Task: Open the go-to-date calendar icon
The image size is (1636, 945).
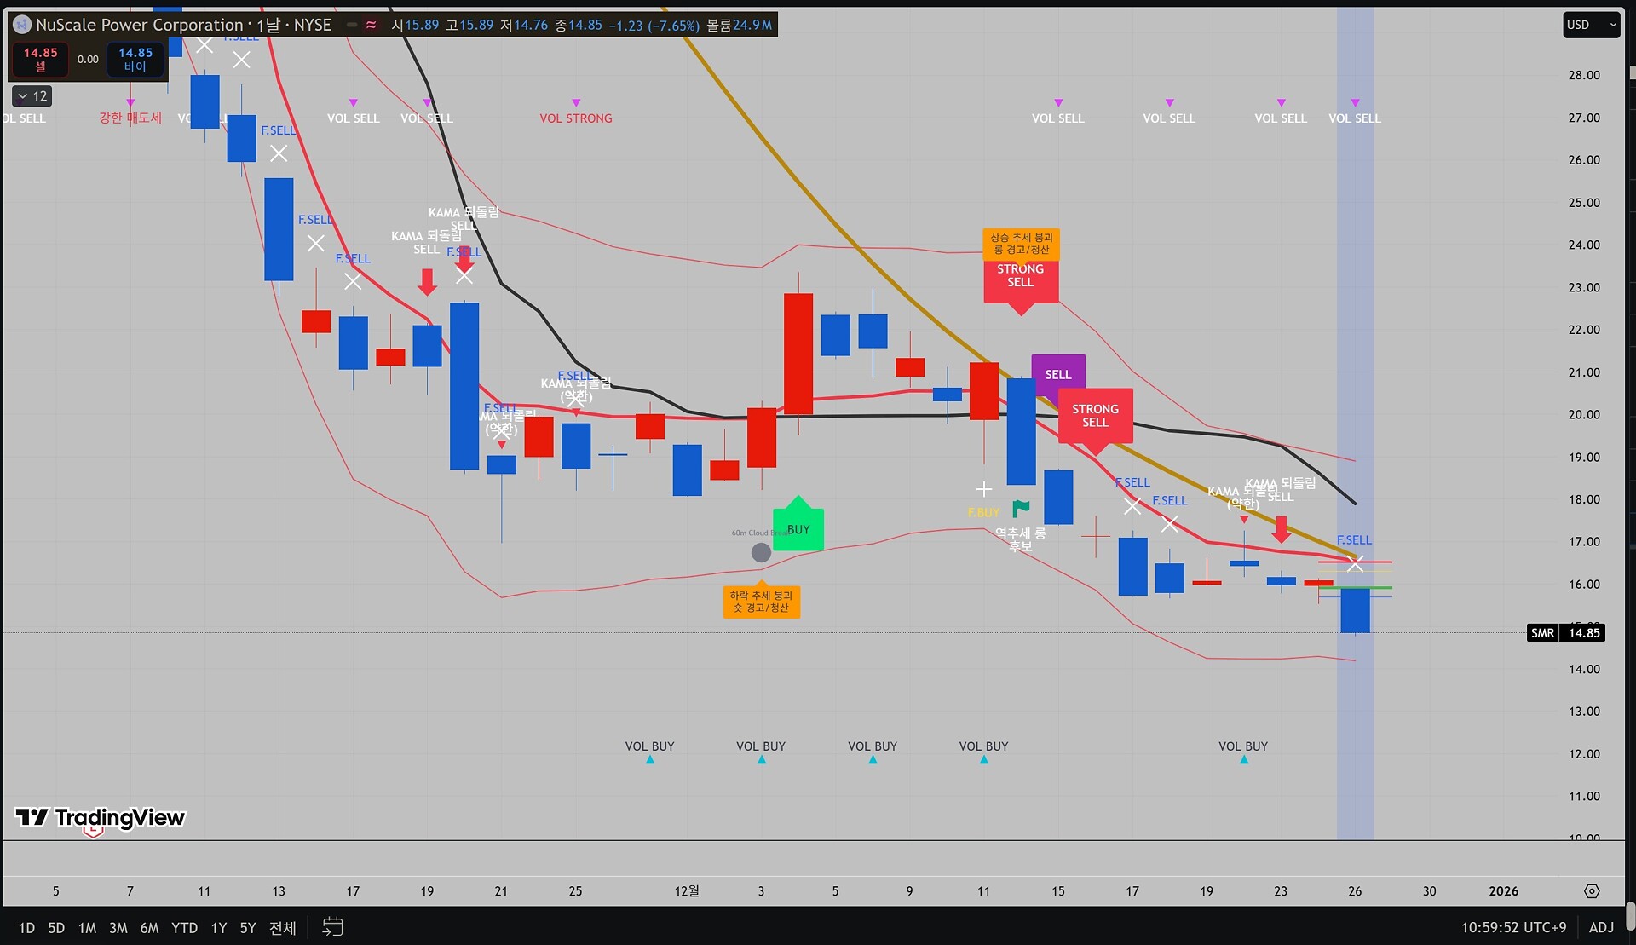Action: click(332, 927)
